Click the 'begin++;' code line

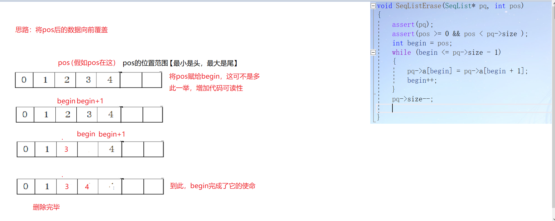coord(422,80)
